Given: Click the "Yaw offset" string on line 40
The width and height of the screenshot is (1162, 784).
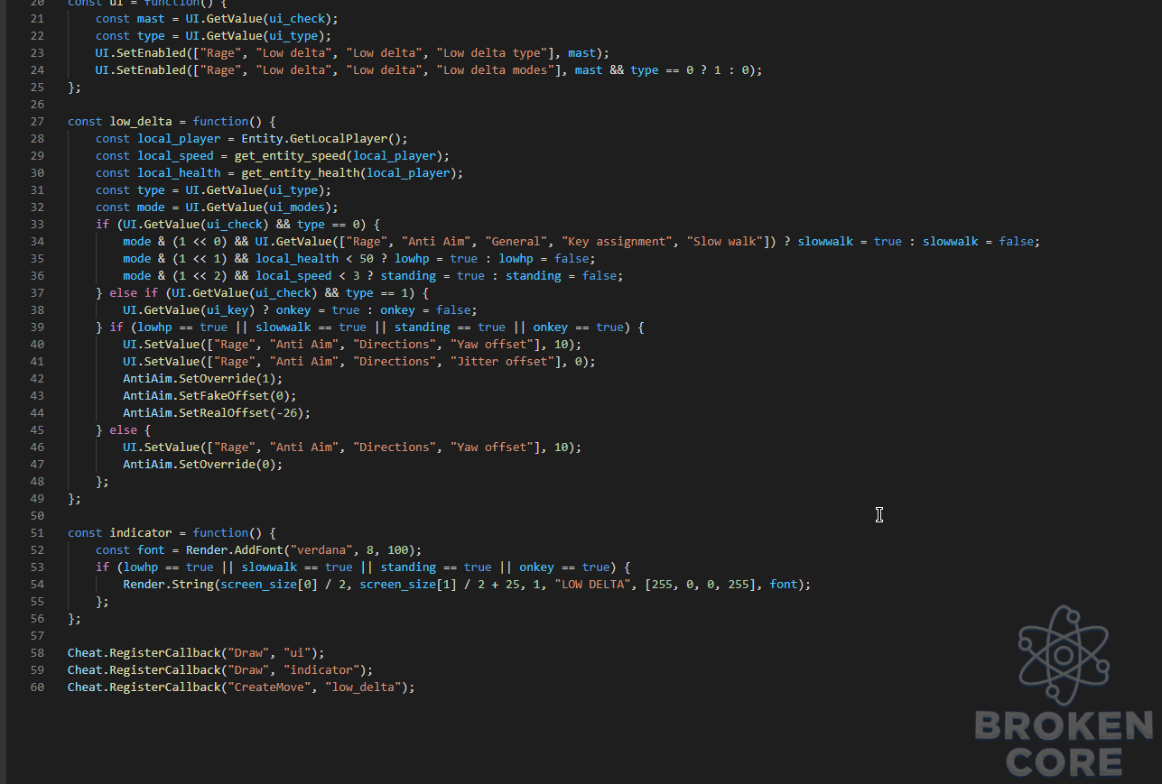Looking at the screenshot, I should [x=491, y=345].
